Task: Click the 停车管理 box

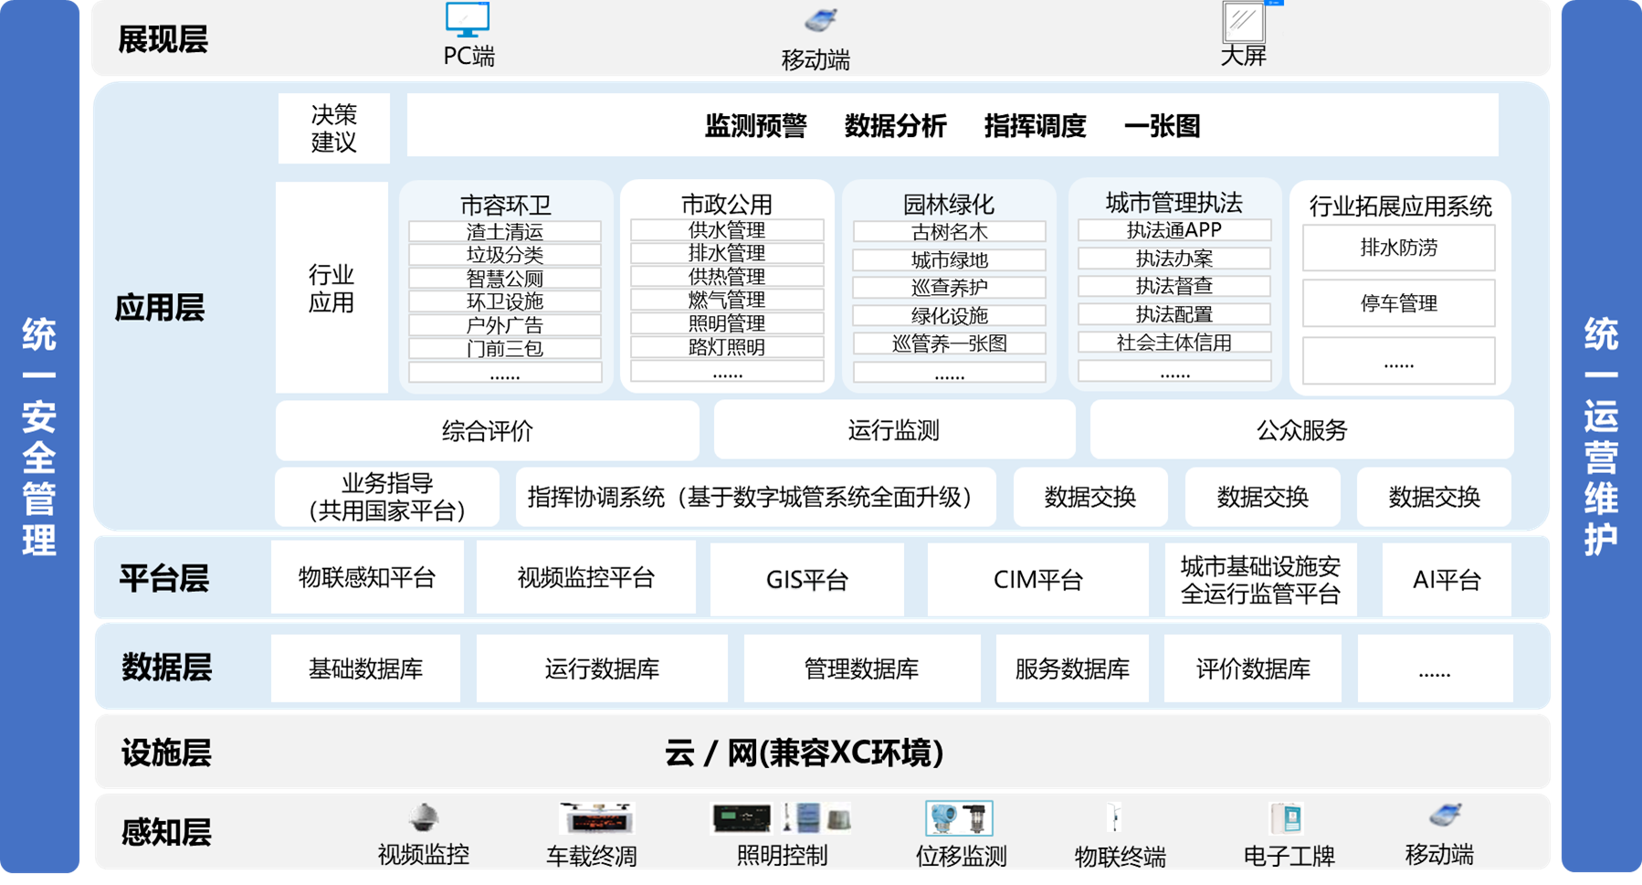Action: 1398,303
